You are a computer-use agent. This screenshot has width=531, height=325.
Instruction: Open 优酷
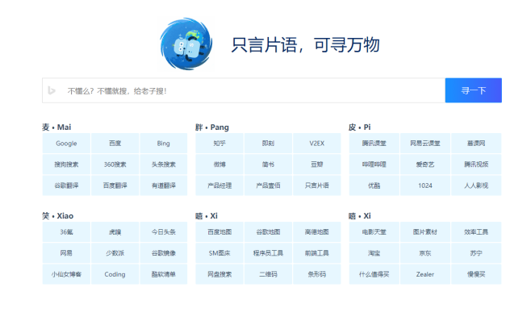coord(374,185)
